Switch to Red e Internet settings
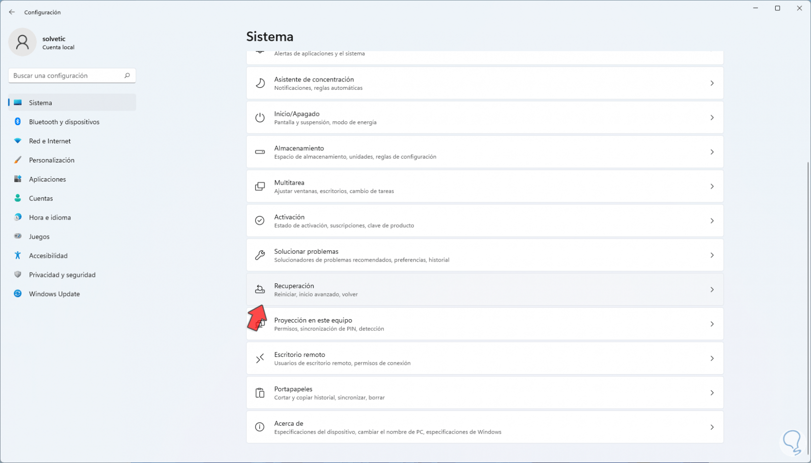Image resolution: width=811 pixels, height=463 pixels. (x=50, y=141)
